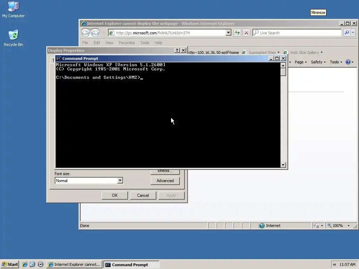Click the Forward arrow in Internet Explorer
Screen dimensions: 359x269
click(95, 33)
